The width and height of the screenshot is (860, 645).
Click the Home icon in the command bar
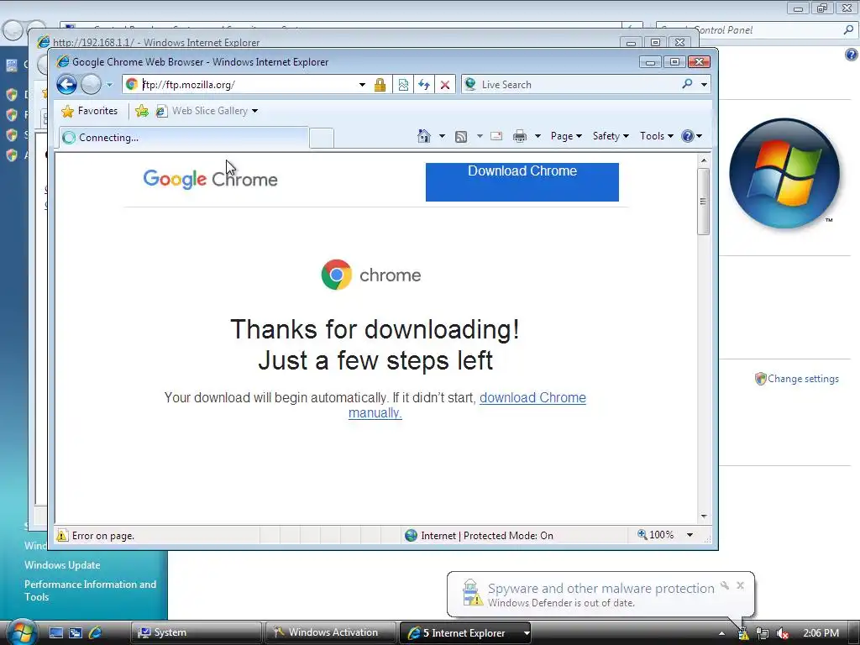pyautogui.click(x=424, y=136)
